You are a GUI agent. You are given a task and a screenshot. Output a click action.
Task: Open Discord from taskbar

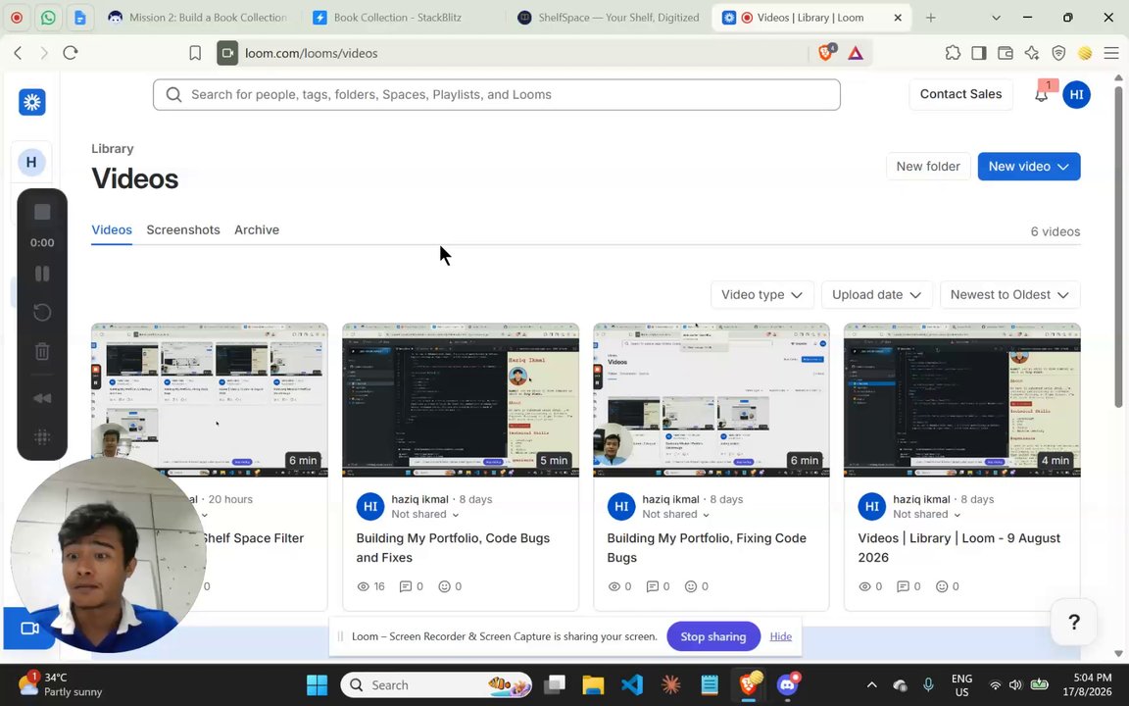coord(788,685)
